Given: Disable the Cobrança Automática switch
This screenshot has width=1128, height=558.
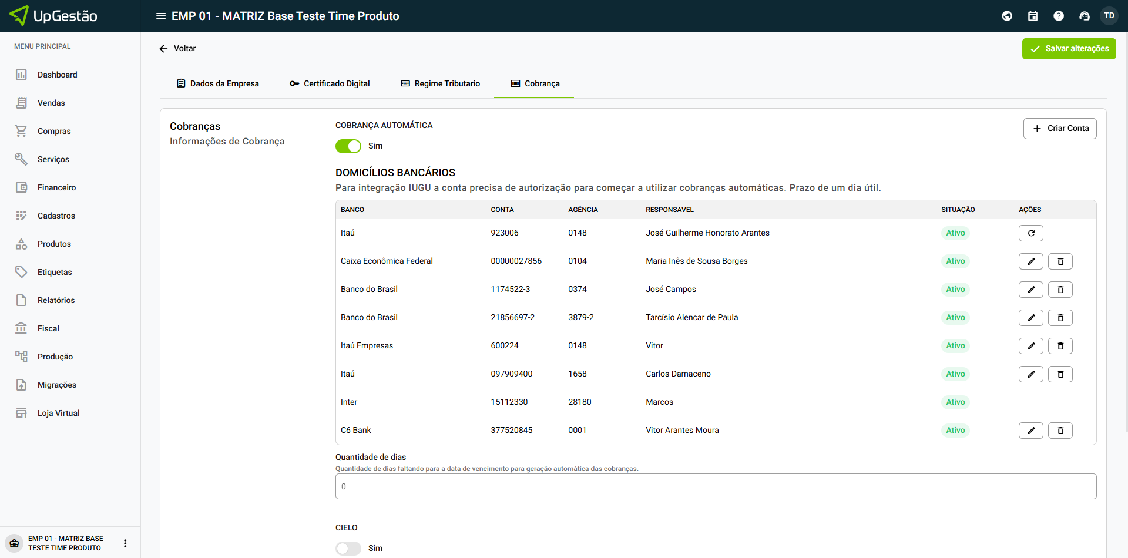Looking at the screenshot, I should pyautogui.click(x=348, y=146).
